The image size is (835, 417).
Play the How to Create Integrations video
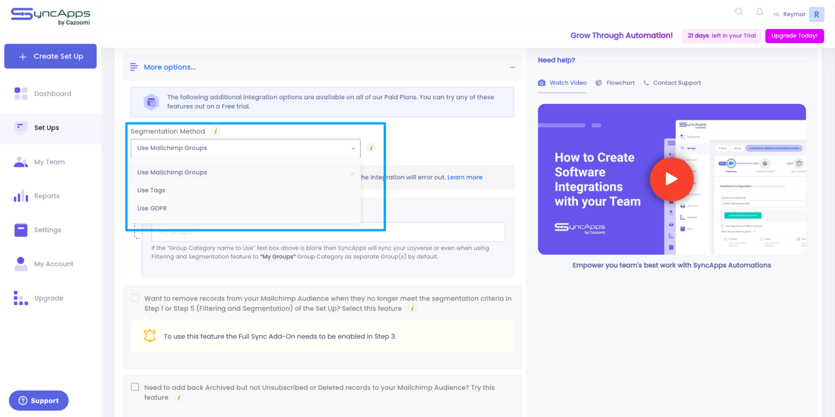[672, 179]
